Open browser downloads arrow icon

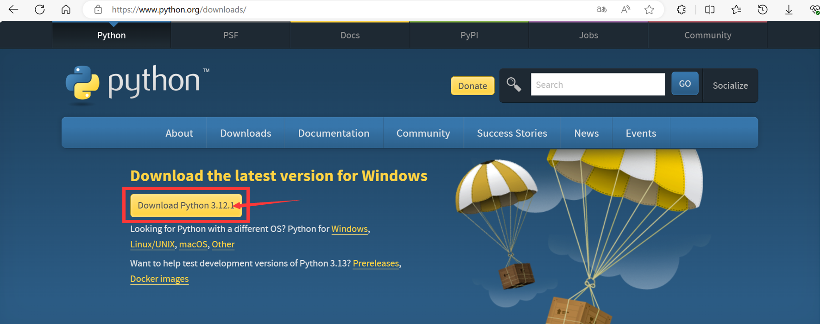(x=788, y=9)
